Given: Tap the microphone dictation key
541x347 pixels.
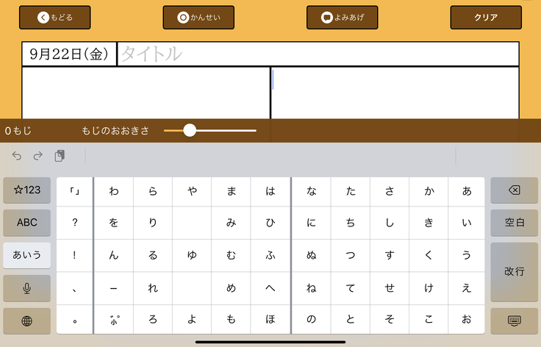Looking at the screenshot, I should pyautogui.click(x=27, y=288).
